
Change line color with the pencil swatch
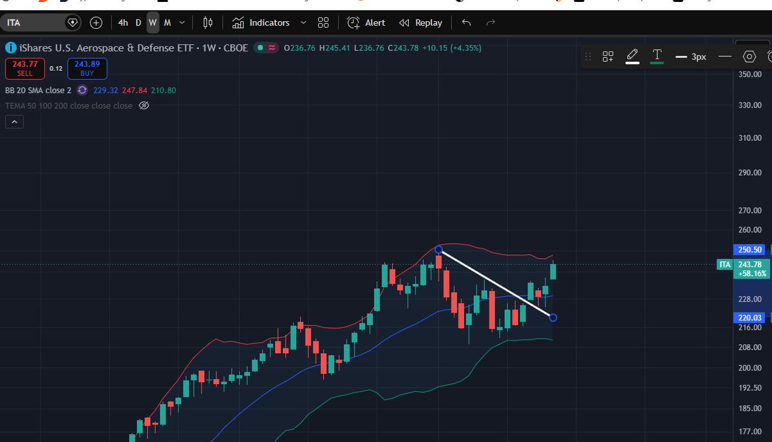(x=632, y=57)
